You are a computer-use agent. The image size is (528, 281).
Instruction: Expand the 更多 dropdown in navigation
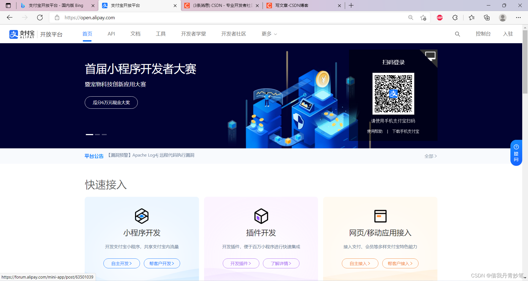269,34
